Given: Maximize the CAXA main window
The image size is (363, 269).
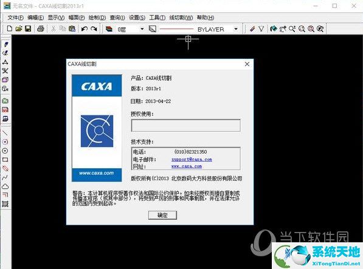Looking at the screenshot, I should pos(334,6).
